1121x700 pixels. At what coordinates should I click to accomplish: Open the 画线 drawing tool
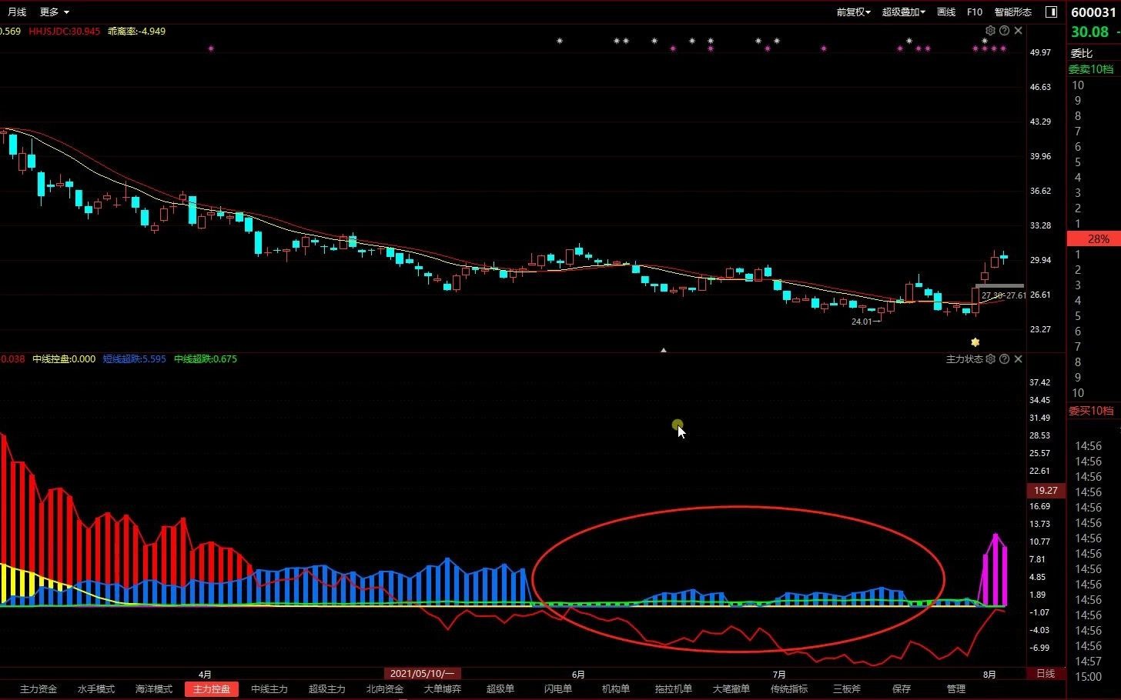946,12
